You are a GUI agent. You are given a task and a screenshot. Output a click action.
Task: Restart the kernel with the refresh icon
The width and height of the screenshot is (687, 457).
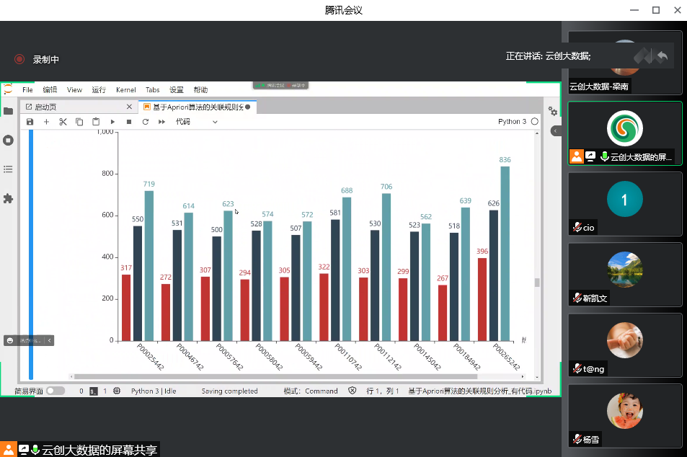click(x=145, y=122)
